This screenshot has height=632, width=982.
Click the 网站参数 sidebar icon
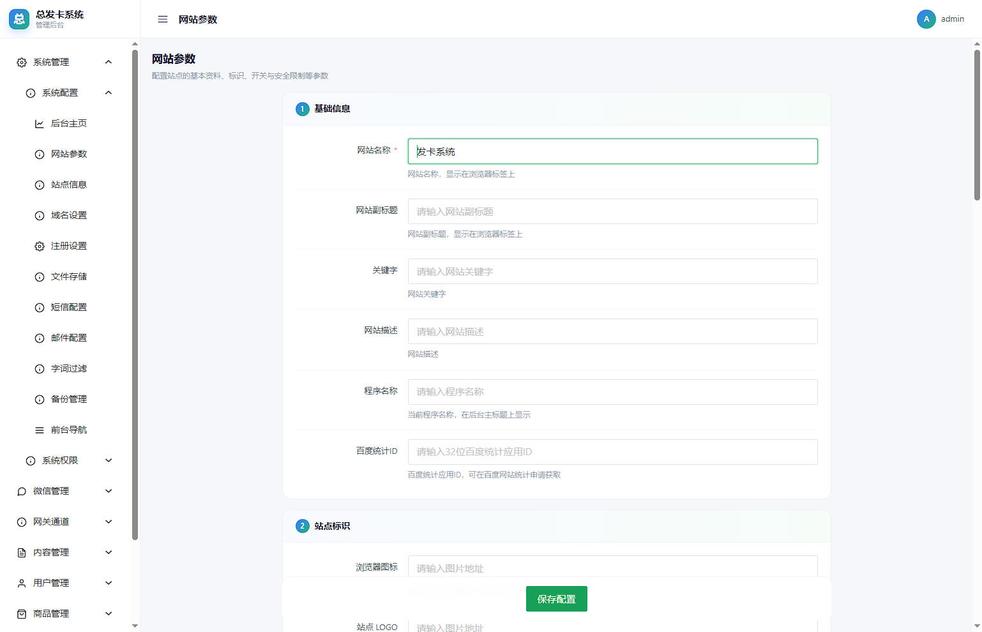pos(40,154)
